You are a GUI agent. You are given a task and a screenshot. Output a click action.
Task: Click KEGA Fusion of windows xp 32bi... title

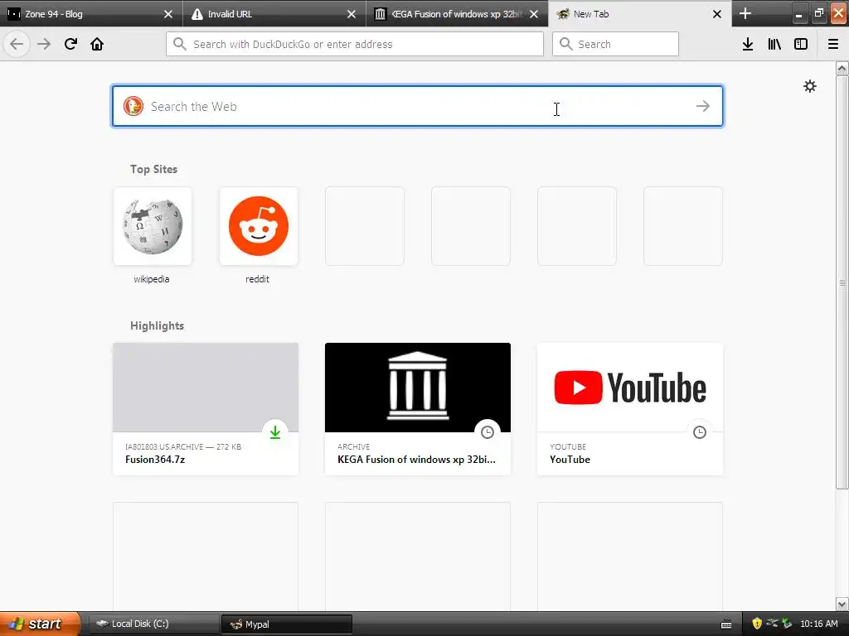pos(416,459)
